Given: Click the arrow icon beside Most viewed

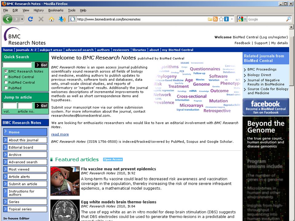Looking at the screenshot, I should 6,169.
